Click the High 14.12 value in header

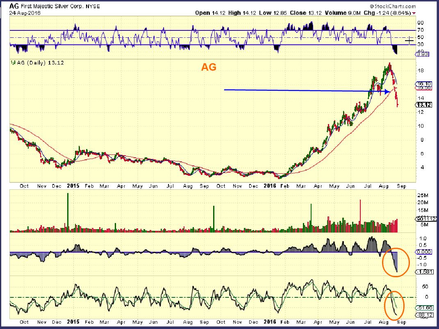pyautogui.click(x=242, y=13)
